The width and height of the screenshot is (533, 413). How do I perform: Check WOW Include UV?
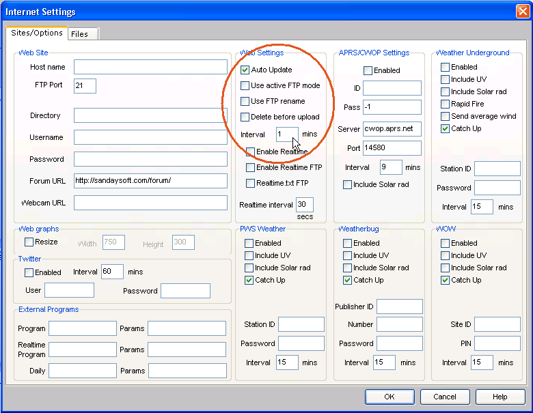445,255
